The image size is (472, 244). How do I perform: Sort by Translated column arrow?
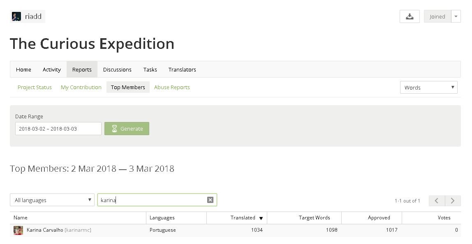point(261,218)
